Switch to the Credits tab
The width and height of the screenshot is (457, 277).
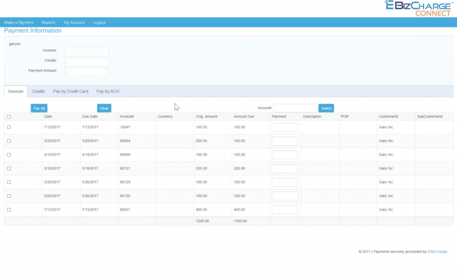click(x=38, y=91)
